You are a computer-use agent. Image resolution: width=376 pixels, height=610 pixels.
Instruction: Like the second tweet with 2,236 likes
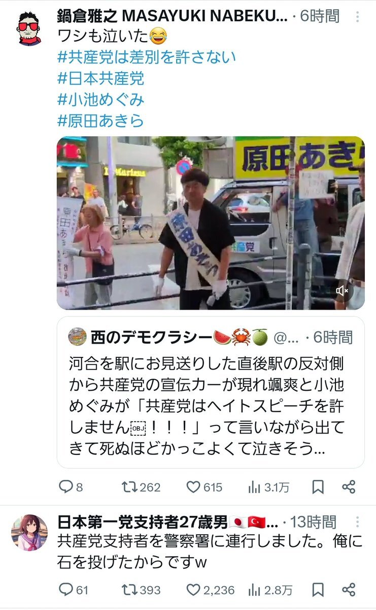pyautogui.click(x=193, y=590)
